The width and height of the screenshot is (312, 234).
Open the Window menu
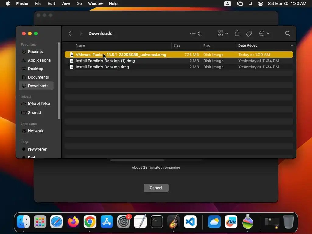coord(95,4)
